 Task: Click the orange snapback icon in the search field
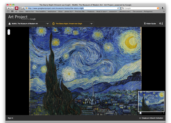[x=158, y=8]
